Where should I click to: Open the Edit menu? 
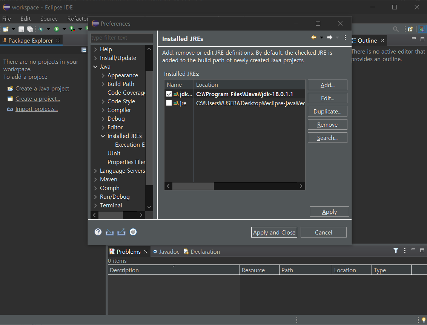[x=26, y=18]
